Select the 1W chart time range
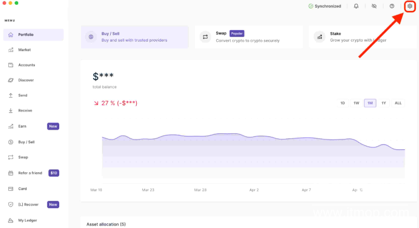This screenshot has width=419, height=228. coord(356,103)
